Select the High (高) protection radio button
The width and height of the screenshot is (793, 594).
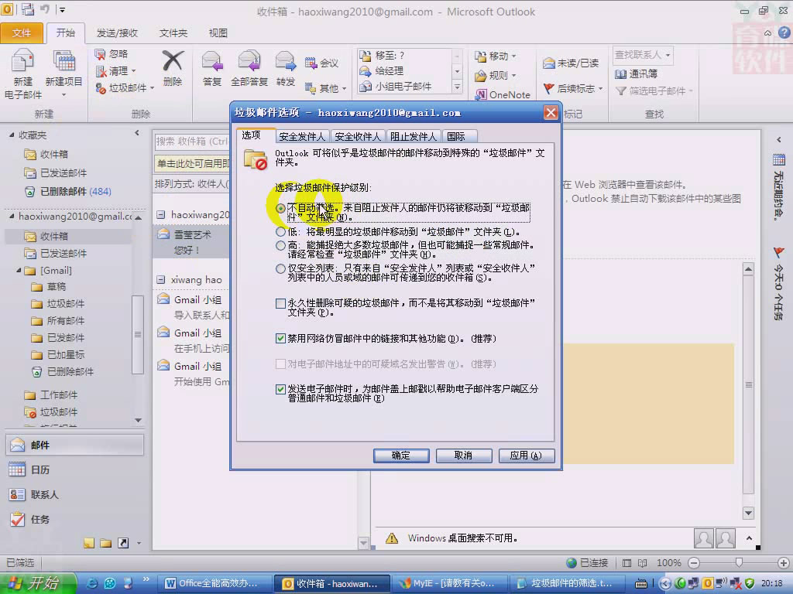280,245
